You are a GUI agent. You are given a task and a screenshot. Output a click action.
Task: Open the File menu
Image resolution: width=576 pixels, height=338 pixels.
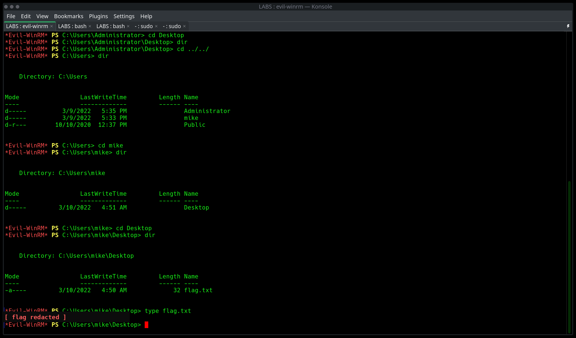pos(11,16)
